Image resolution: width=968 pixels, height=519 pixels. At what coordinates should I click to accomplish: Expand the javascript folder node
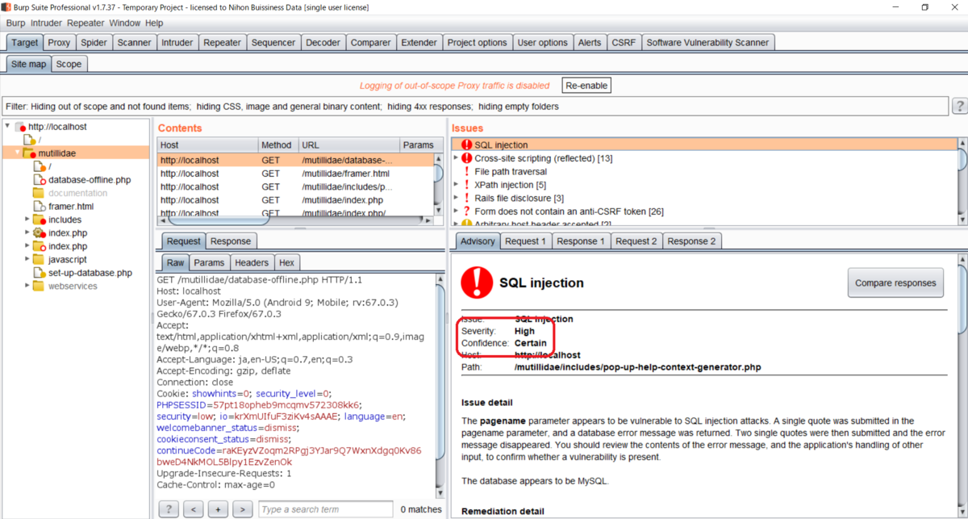[x=27, y=260]
